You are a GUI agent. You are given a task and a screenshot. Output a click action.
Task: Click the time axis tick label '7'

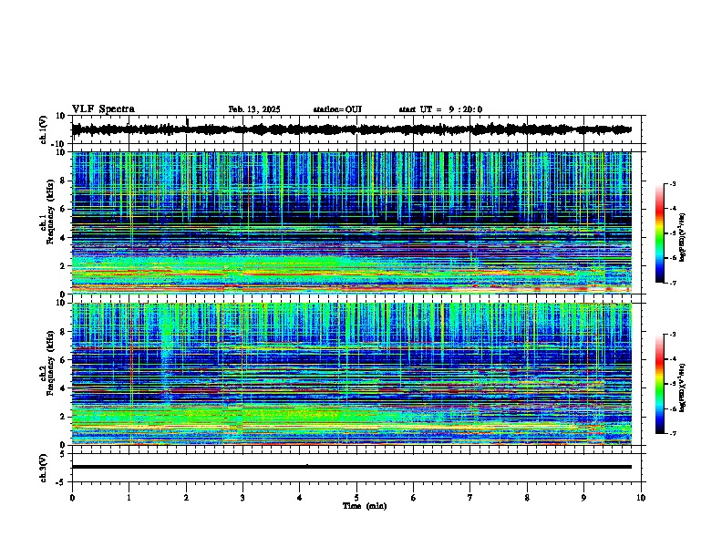tap(470, 498)
